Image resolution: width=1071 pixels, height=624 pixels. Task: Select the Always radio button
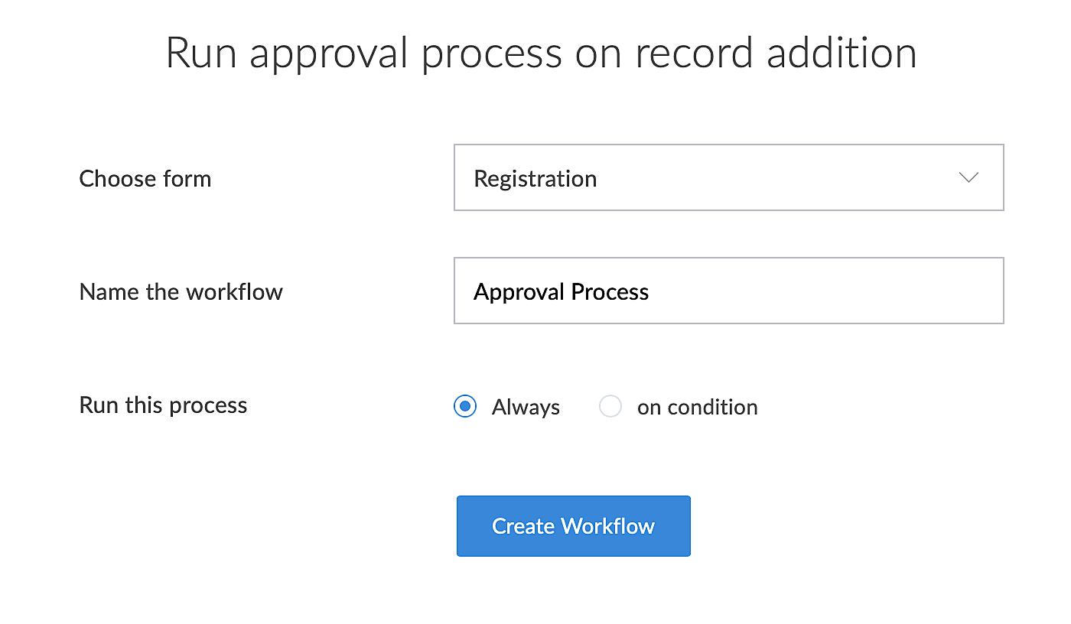pos(465,406)
